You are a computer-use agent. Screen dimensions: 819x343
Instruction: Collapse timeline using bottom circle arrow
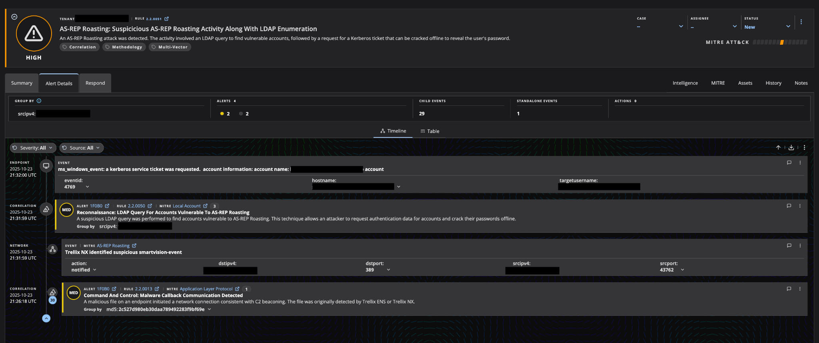(46, 318)
